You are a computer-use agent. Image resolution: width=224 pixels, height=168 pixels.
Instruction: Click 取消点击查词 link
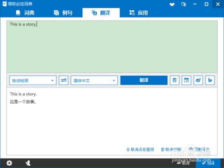click(140, 150)
